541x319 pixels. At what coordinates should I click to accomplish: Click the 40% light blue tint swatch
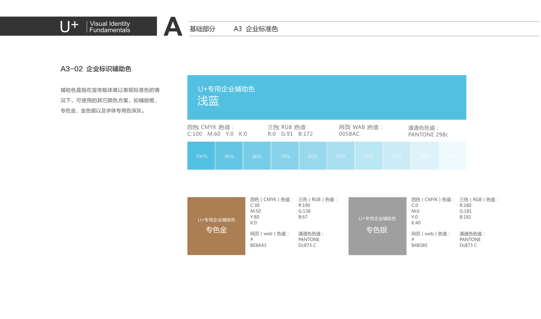(x=369, y=156)
